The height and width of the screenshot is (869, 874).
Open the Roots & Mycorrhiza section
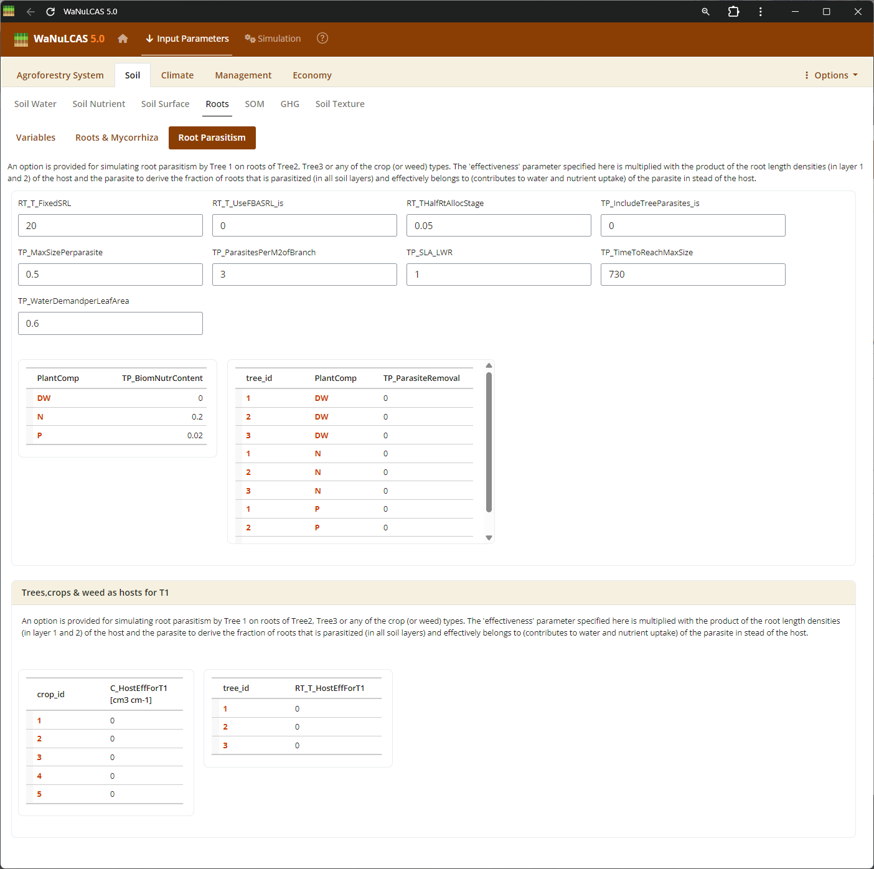[x=116, y=138]
